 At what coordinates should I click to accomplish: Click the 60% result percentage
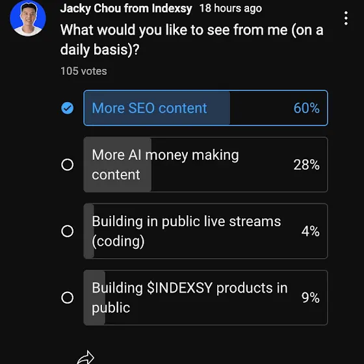pyautogui.click(x=306, y=108)
